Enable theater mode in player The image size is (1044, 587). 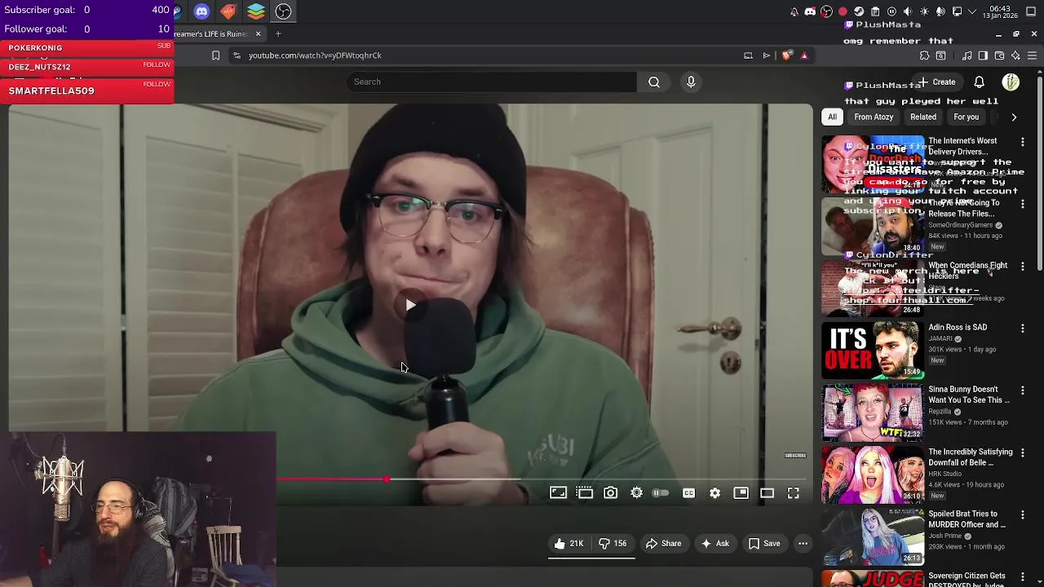click(767, 492)
